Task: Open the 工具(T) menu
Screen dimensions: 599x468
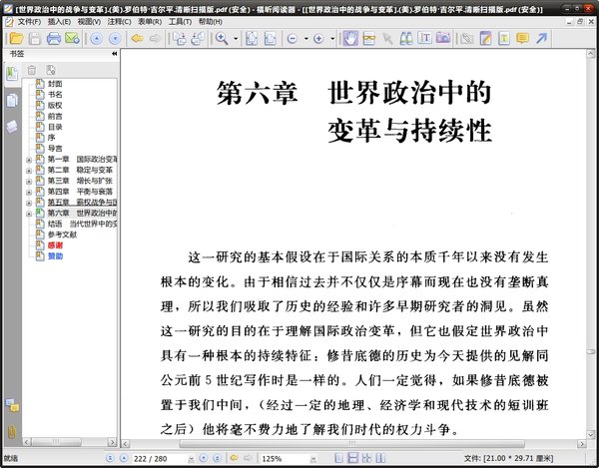Action: click(x=180, y=22)
